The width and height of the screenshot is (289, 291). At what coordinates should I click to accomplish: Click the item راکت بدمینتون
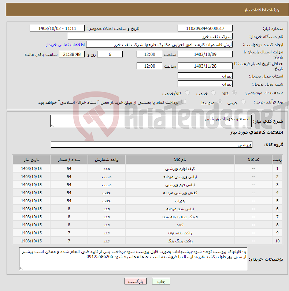click(180, 233)
